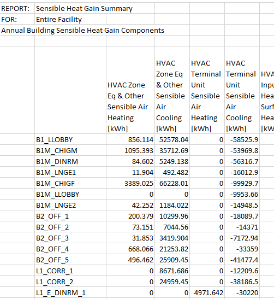The width and height of the screenshot is (274, 299).
Task: Click the 3419.904 cell
Action: (x=172, y=238)
